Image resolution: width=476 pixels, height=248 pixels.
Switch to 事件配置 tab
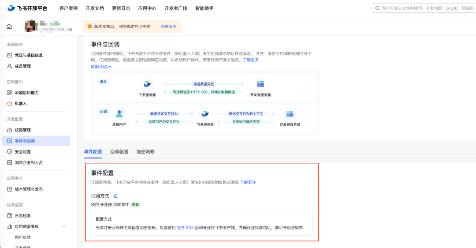point(93,152)
